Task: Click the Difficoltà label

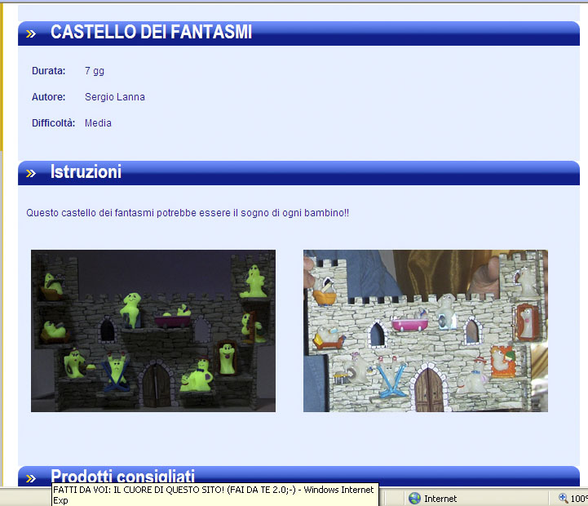Action: [53, 123]
